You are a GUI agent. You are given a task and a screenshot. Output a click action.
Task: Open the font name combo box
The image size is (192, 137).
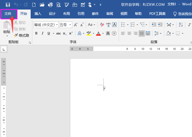click(46, 25)
